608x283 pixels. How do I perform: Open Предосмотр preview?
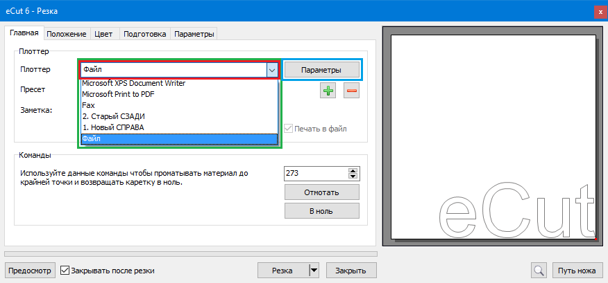[30, 271]
